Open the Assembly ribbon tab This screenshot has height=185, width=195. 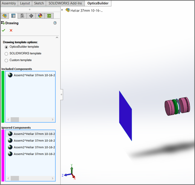coord(9,3)
